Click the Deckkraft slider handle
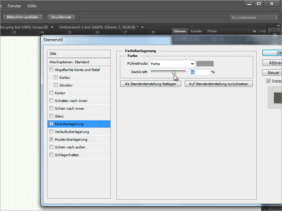 [x=174, y=72]
